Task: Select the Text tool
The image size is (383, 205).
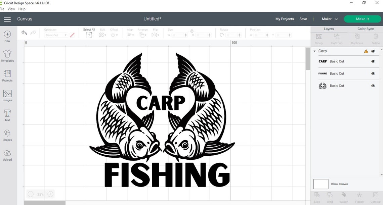Action: (7, 115)
